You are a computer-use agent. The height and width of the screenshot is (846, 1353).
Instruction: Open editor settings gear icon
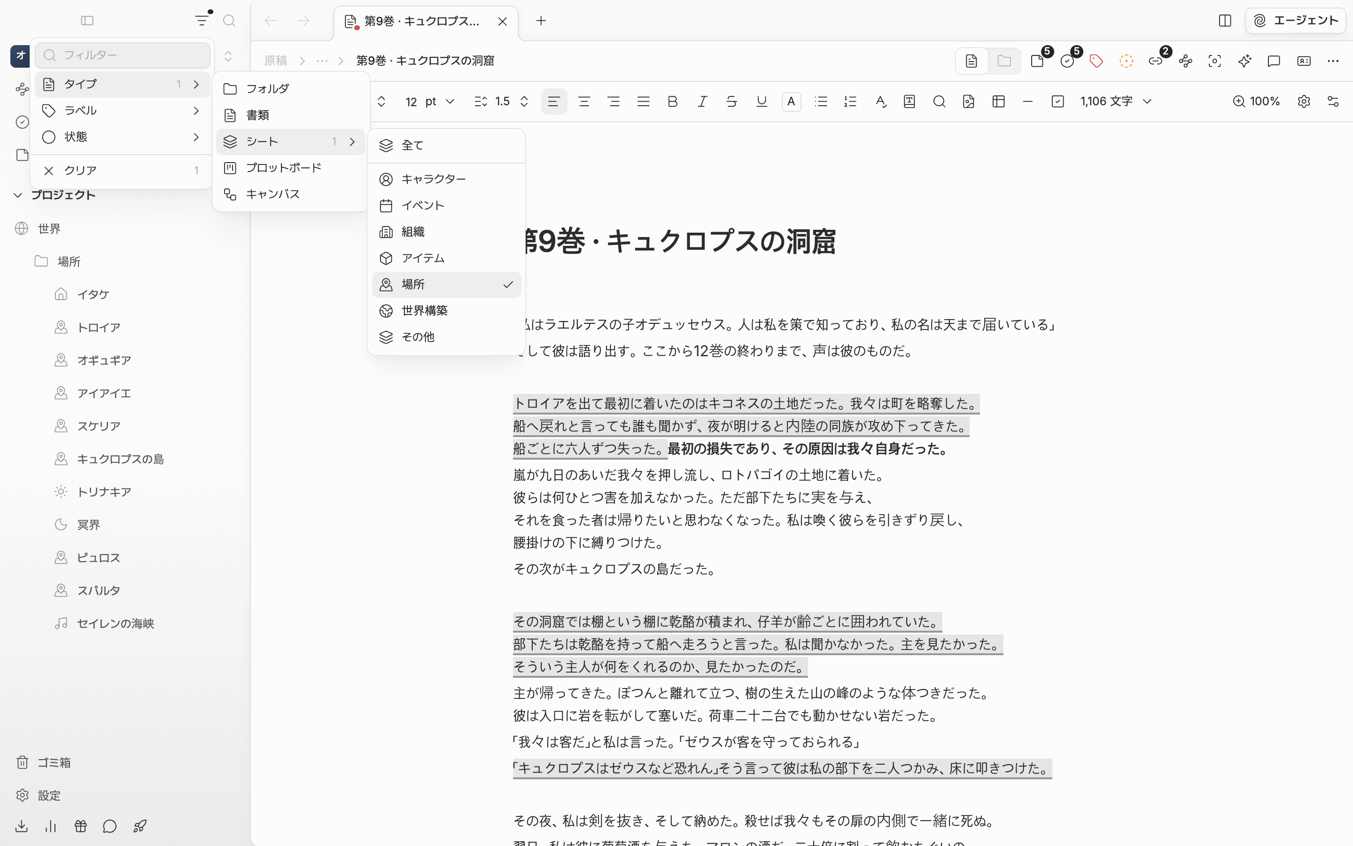[x=1304, y=101]
